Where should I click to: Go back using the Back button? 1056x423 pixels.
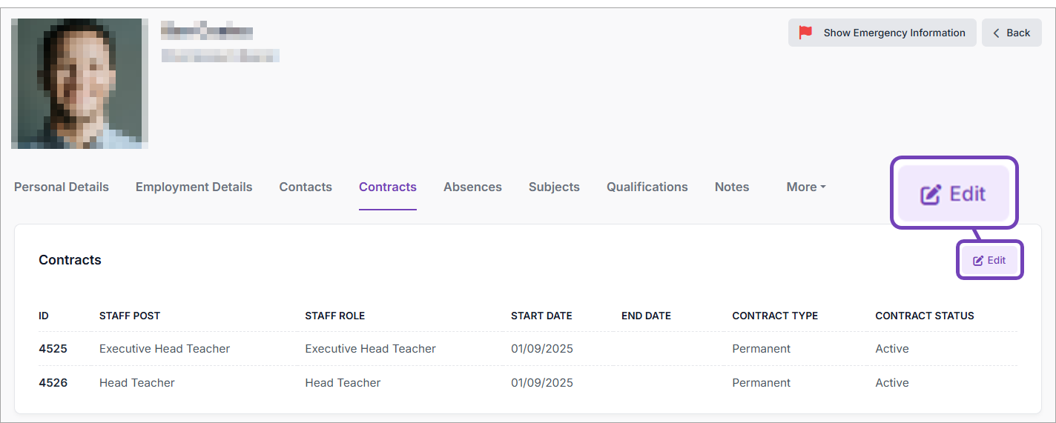pyautogui.click(x=1012, y=33)
